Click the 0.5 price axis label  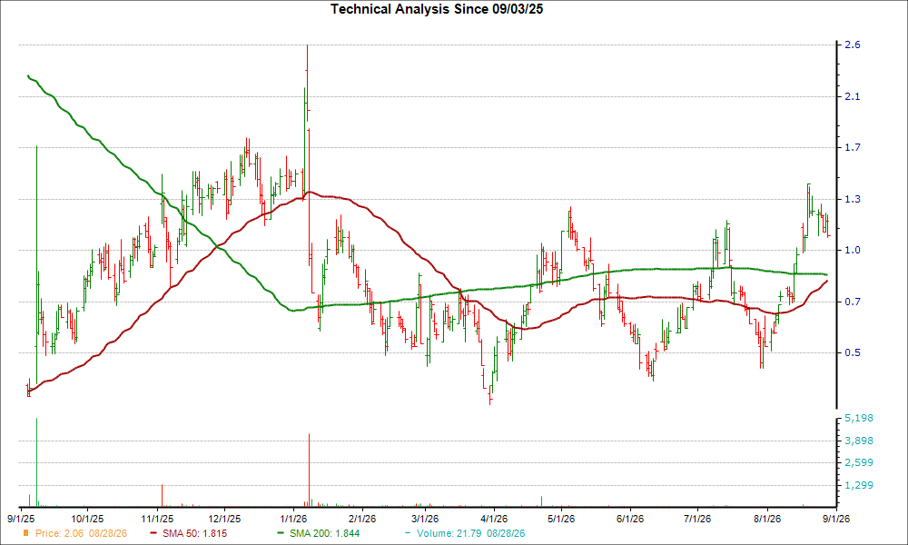853,352
